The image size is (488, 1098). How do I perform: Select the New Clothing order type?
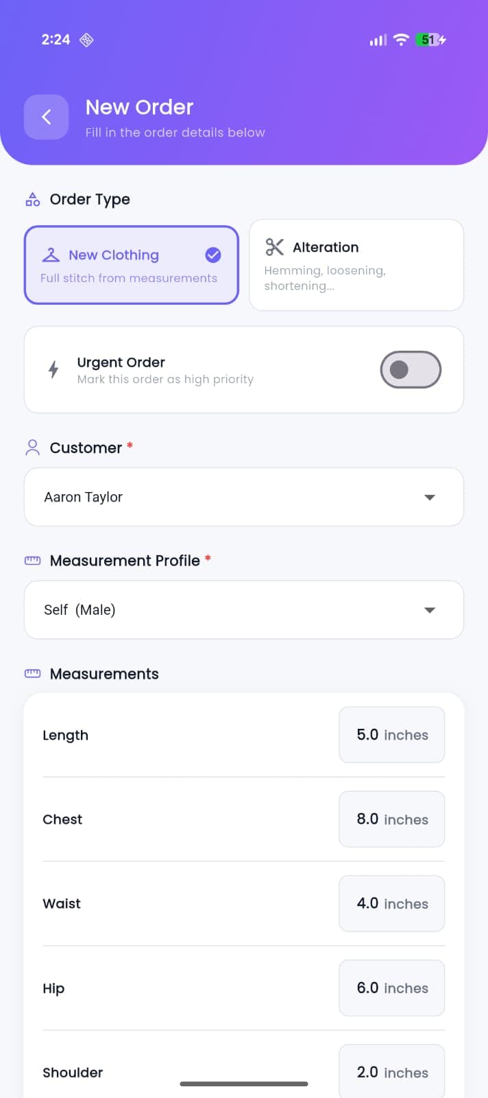(x=131, y=265)
